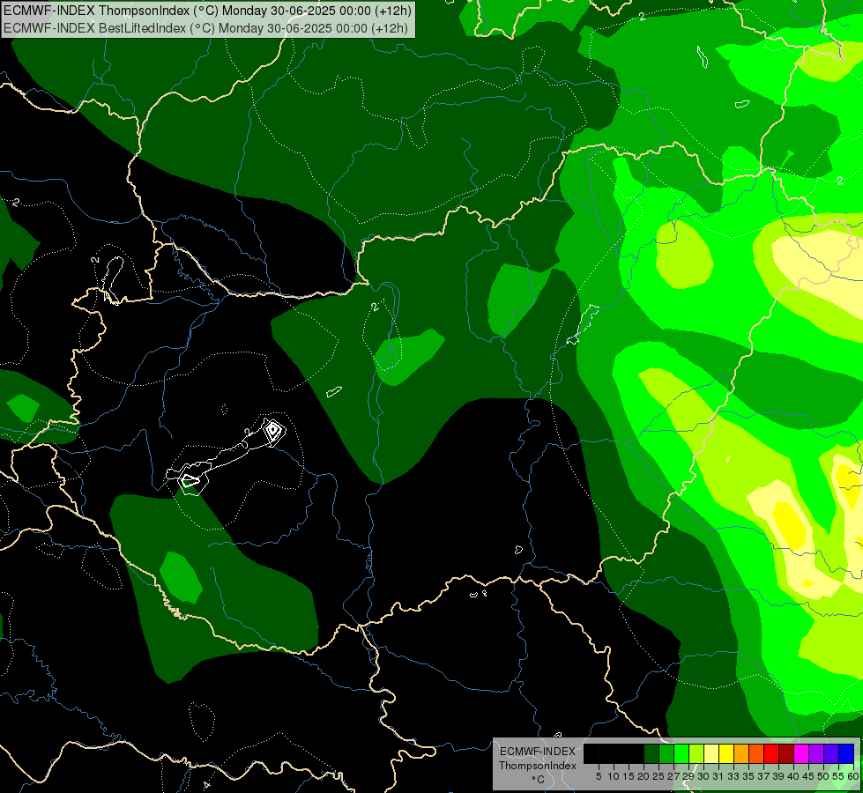
Task: Click the ThompsonIndex title line at top
Action: pos(207,11)
